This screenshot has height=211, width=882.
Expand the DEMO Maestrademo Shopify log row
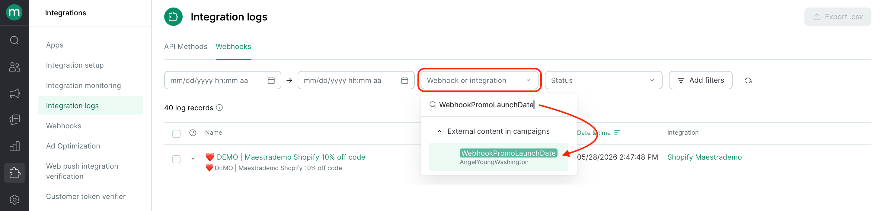point(193,158)
